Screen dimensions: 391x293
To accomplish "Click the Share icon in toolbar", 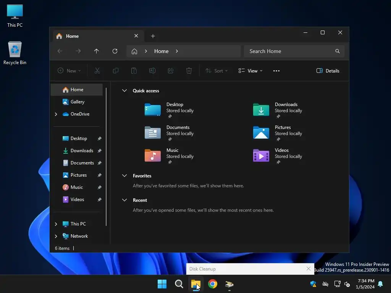I will point(171,71).
